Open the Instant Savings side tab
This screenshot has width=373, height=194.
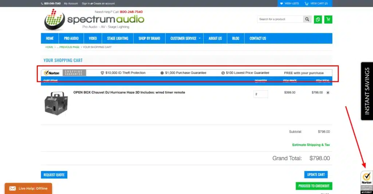point(367,91)
